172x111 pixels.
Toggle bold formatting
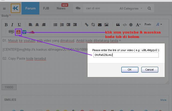(x=6, y=25)
